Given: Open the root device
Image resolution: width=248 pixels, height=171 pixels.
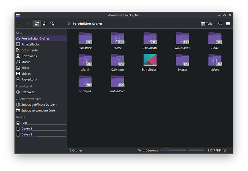Looking at the screenshot, I should coord(41,123).
